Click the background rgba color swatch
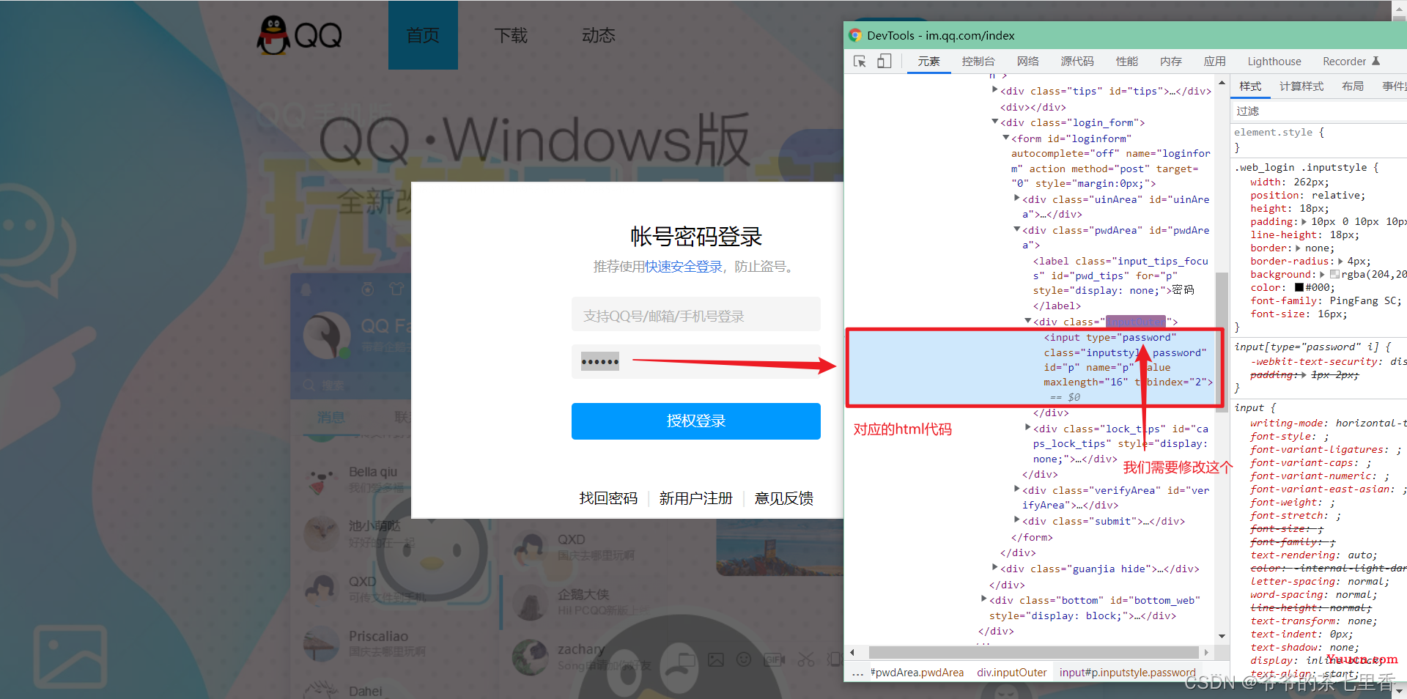 [1335, 275]
